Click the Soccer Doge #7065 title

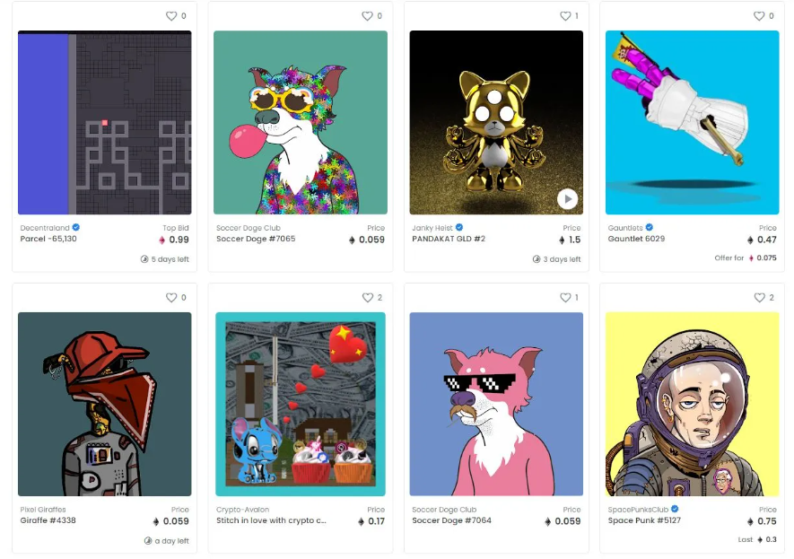click(x=256, y=239)
